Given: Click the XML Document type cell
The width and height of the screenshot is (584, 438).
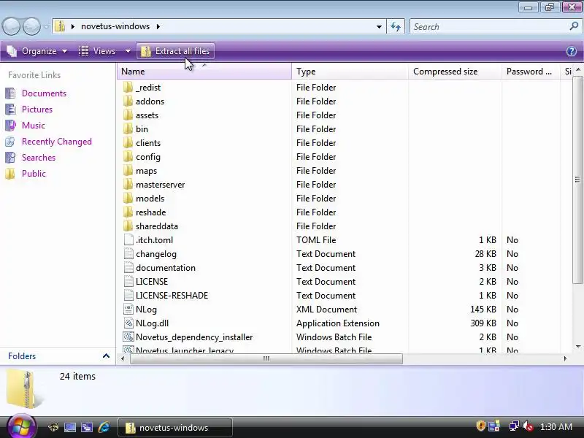Looking at the screenshot, I should [x=326, y=309].
